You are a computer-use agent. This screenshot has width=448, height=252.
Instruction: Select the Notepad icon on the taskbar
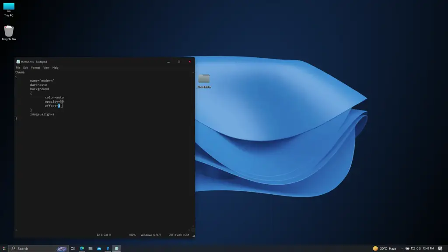coord(117,248)
